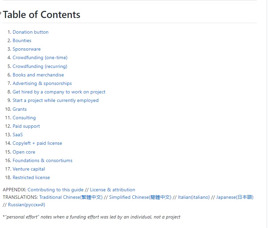Switch to the Russian translation
268x228 pixels.
click(26, 205)
